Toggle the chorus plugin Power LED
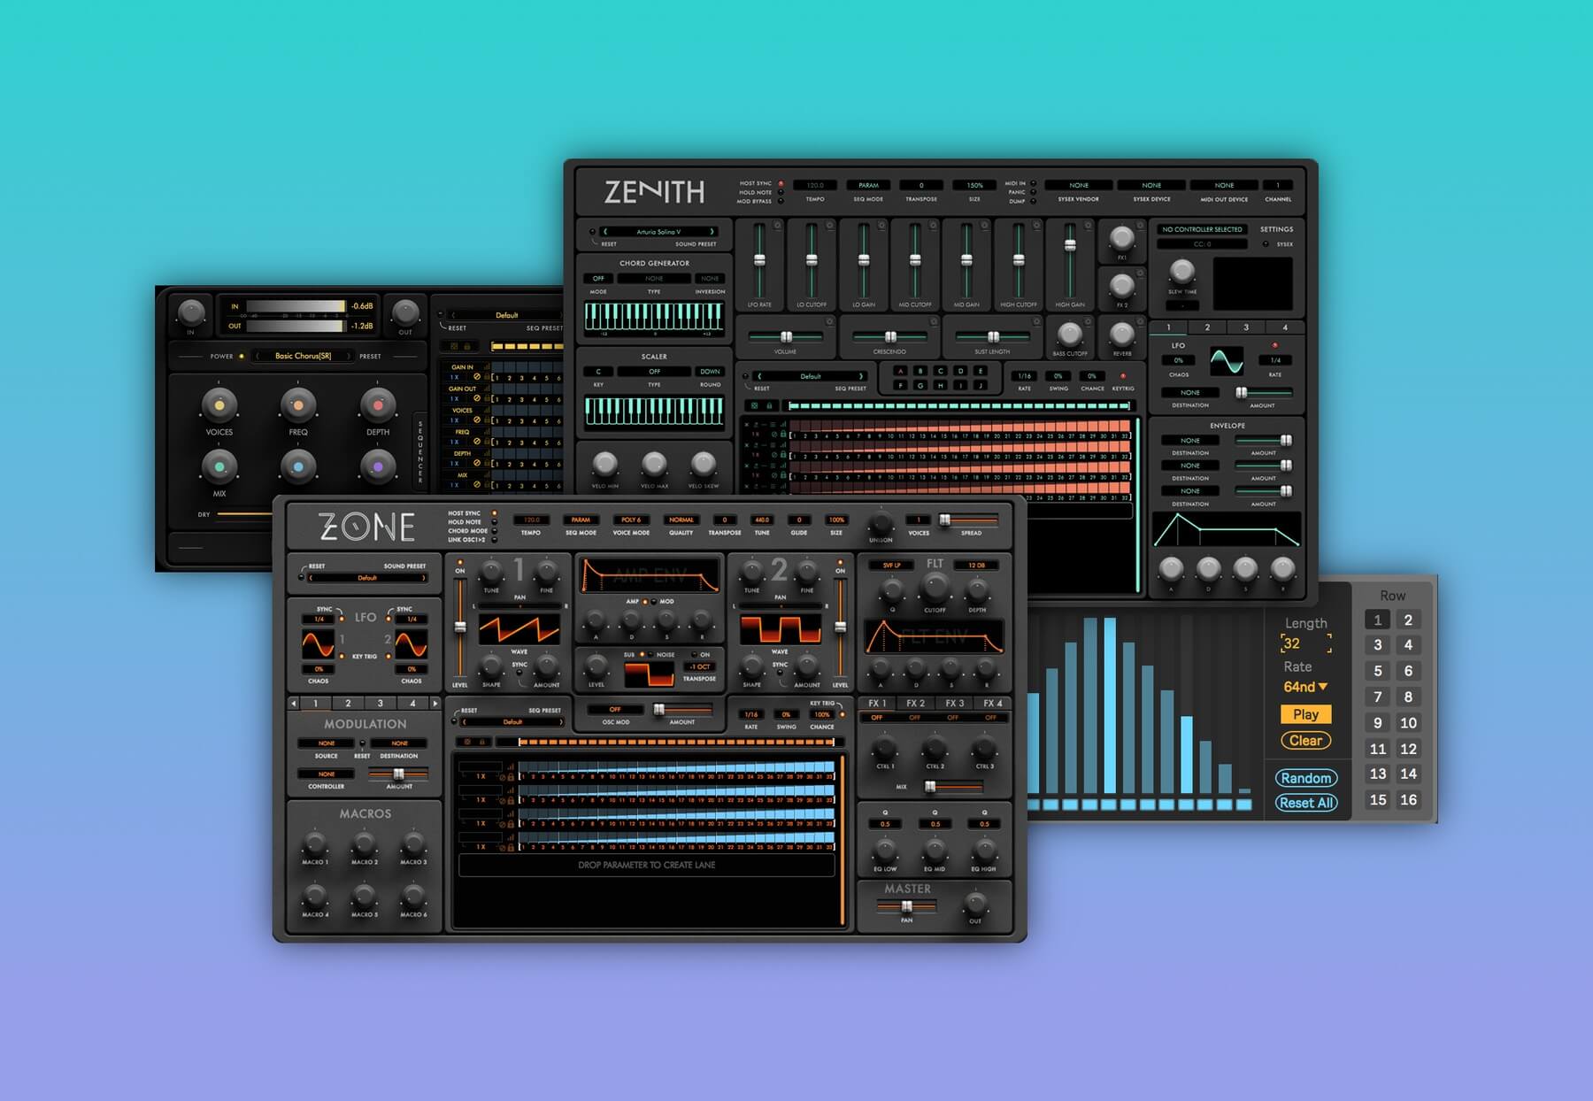Image resolution: width=1593 pixels, height=1101 pixels. coord(242,357)
